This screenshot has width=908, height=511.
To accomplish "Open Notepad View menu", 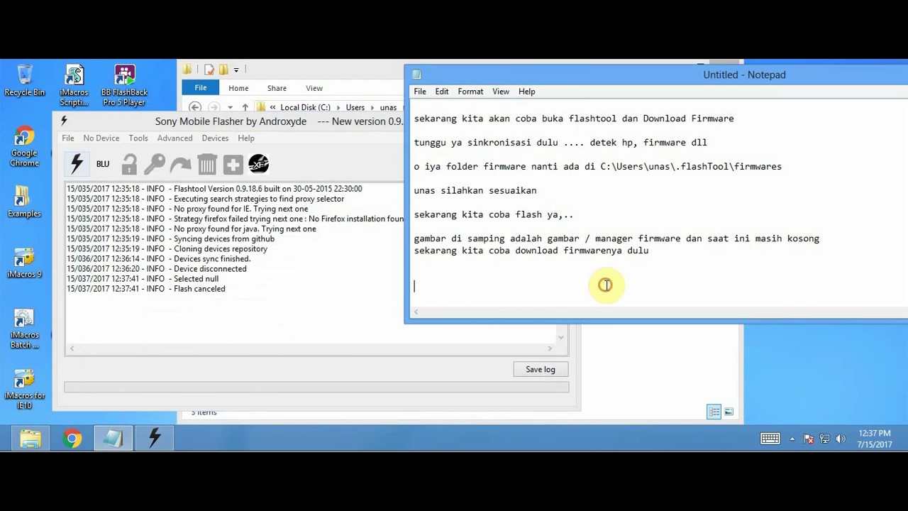I will click(501, 92).
